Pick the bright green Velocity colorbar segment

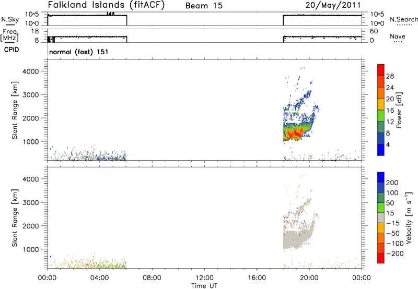tap(381, 208)
